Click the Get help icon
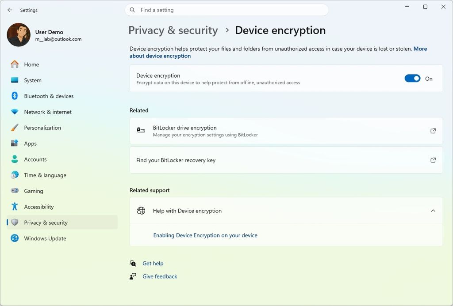453x306 pixels. tap(133, 263)
